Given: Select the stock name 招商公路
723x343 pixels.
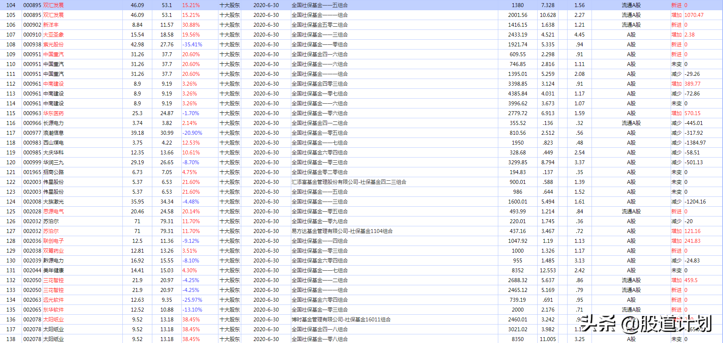Looking at the screenshot, I should (x=54, y=172).
